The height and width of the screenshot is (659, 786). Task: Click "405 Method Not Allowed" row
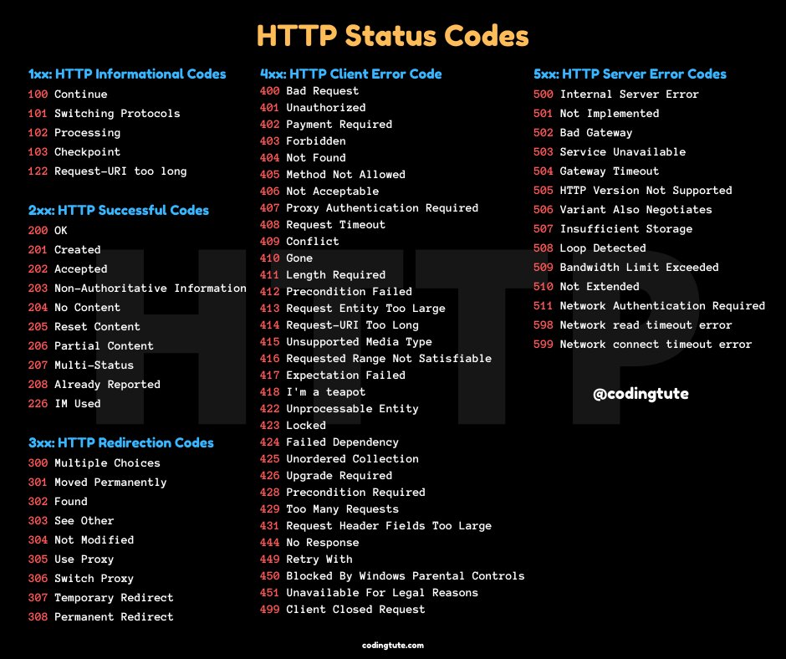tap(332, 175)
